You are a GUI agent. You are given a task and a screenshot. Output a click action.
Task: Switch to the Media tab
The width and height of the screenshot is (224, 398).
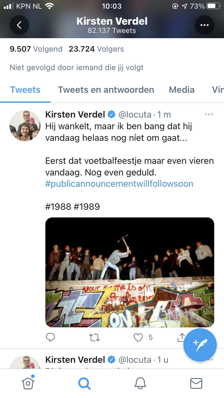coord(182,90)
